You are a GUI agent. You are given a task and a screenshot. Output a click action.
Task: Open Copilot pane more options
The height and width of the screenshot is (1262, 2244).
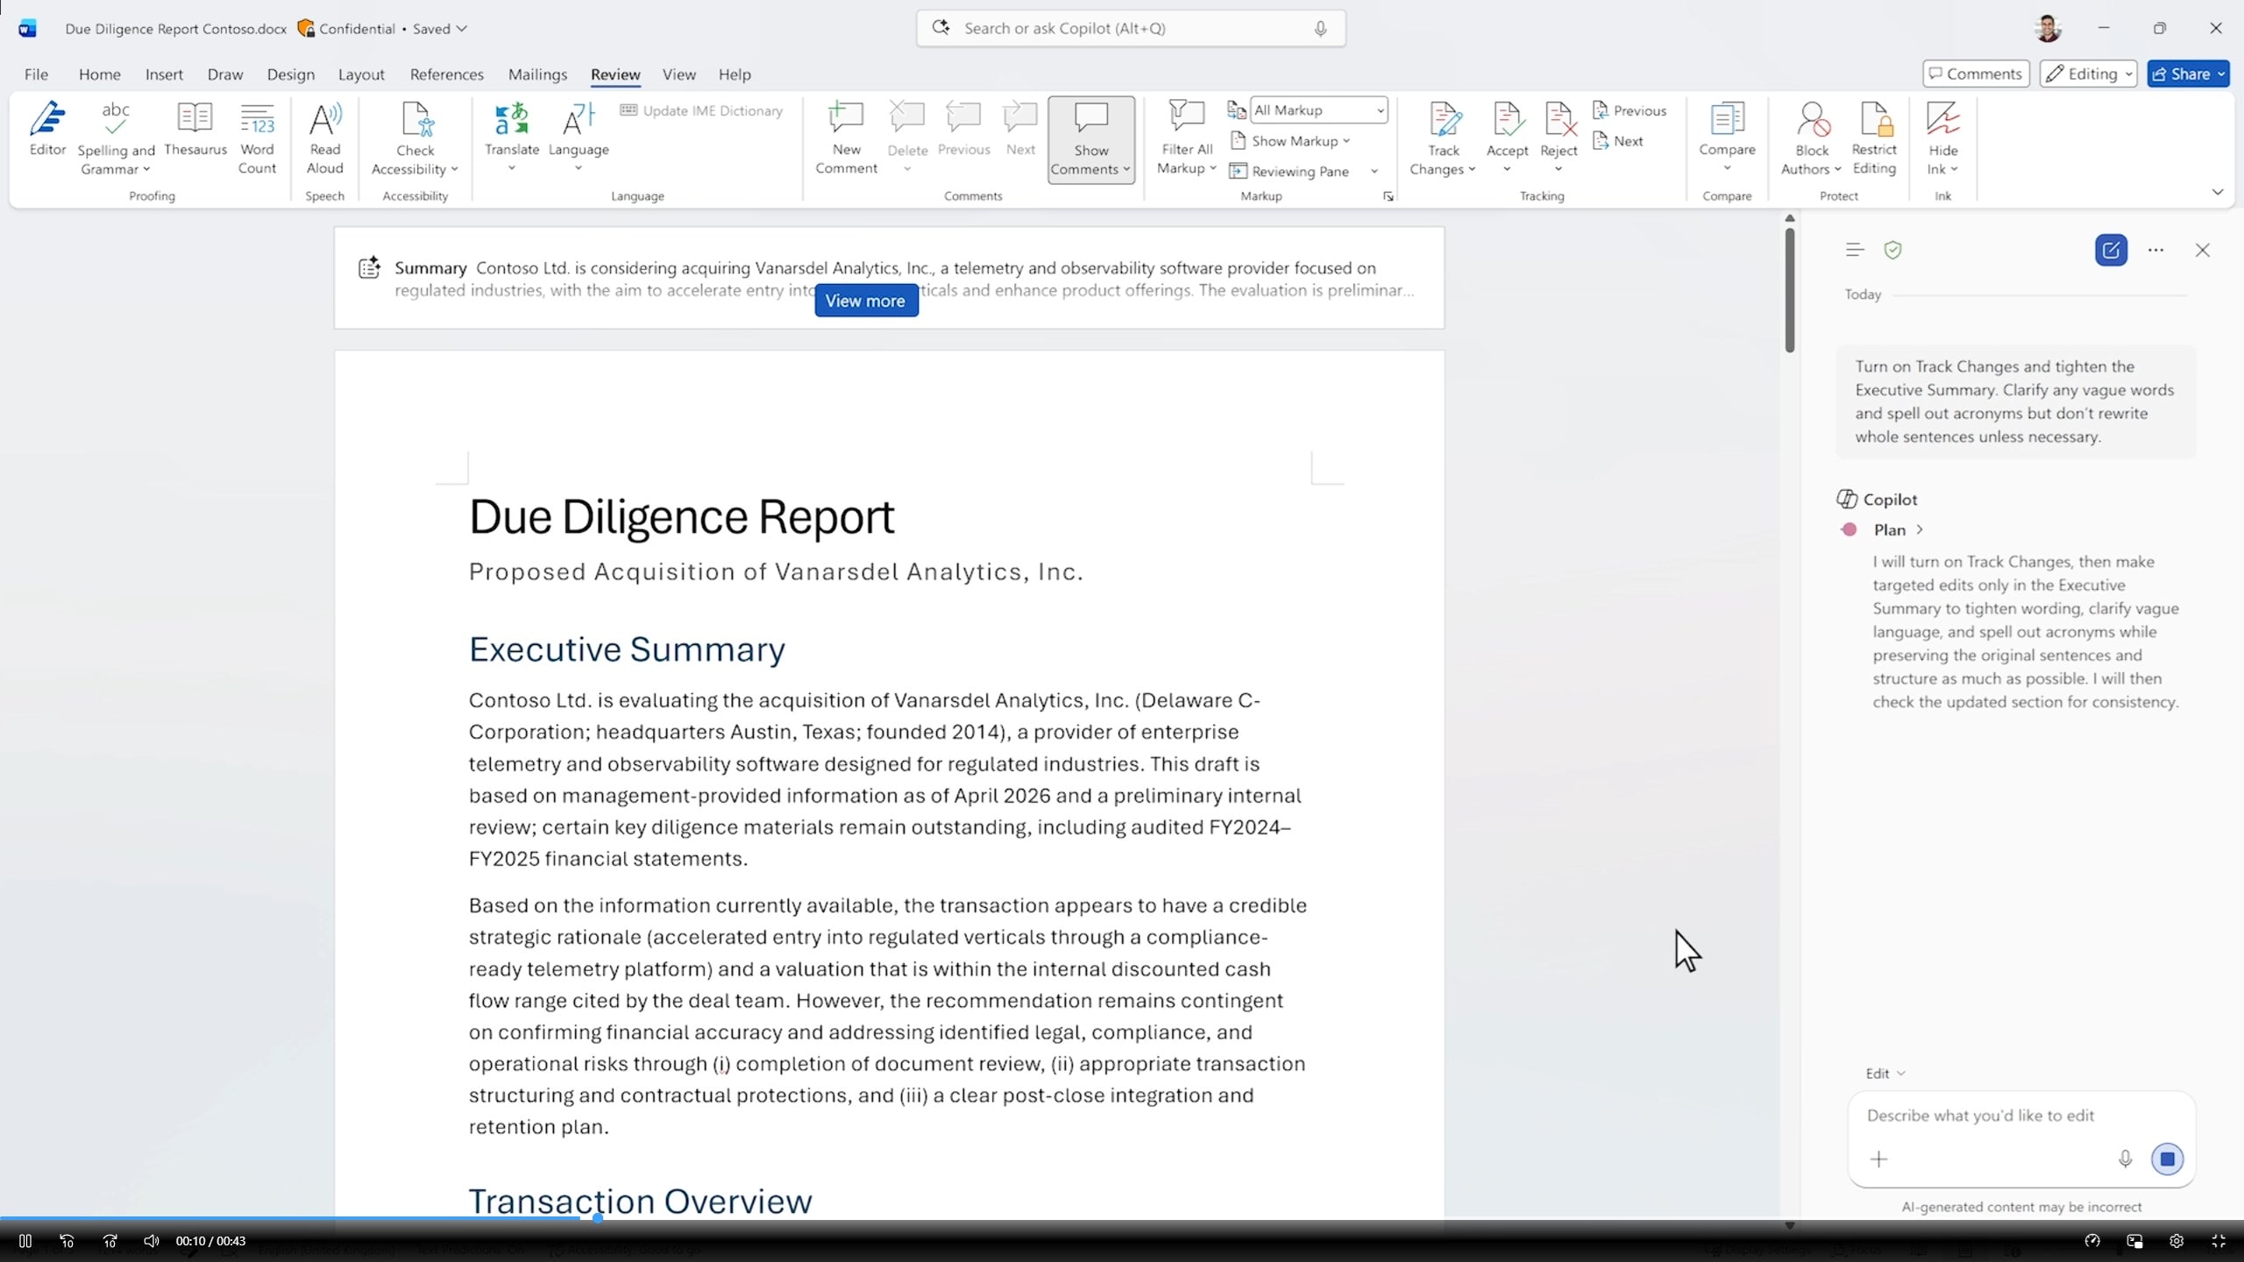pos(2155,250)
